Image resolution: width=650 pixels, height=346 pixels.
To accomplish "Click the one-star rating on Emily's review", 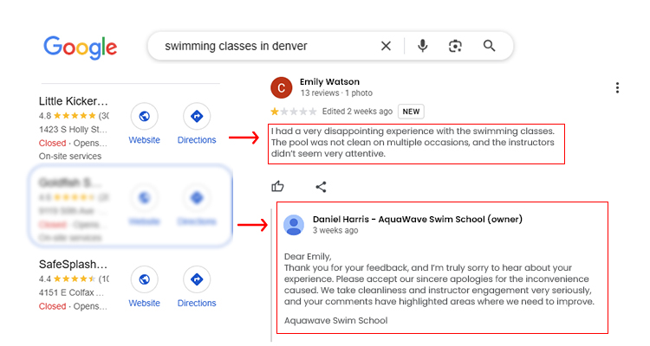I will coord(294,112).
